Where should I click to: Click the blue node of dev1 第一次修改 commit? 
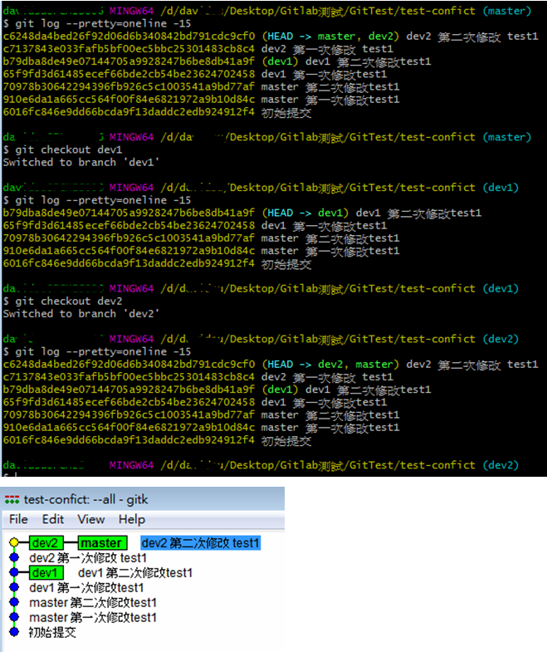coord(13,588)
